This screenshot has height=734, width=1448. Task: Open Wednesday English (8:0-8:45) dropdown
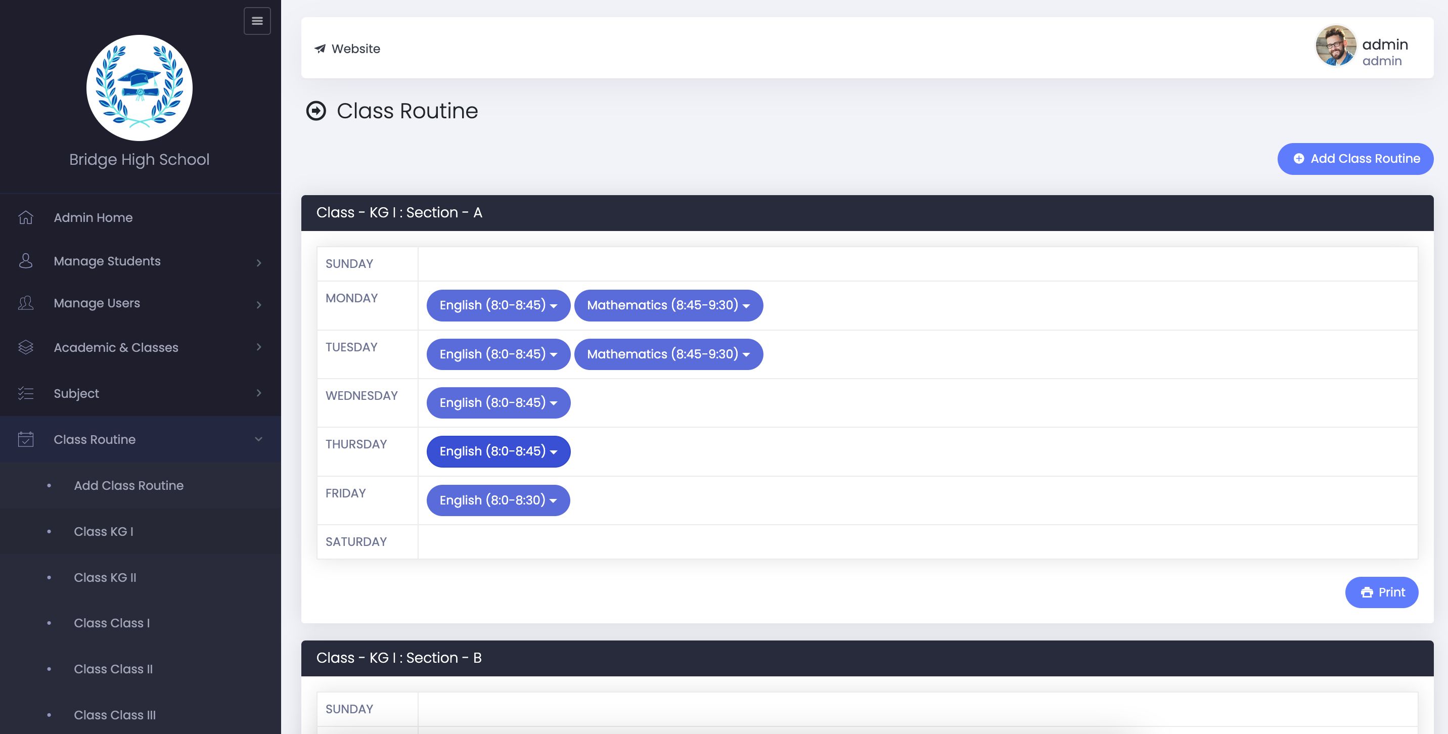498,403
